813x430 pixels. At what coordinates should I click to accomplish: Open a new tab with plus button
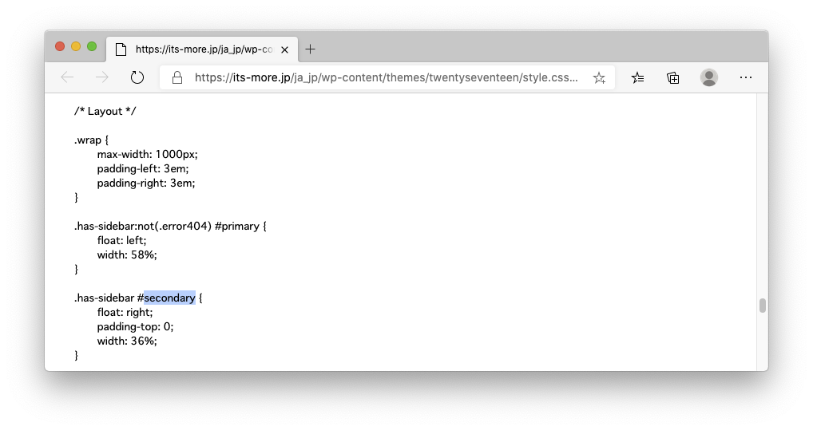click(x=310, y=49)
